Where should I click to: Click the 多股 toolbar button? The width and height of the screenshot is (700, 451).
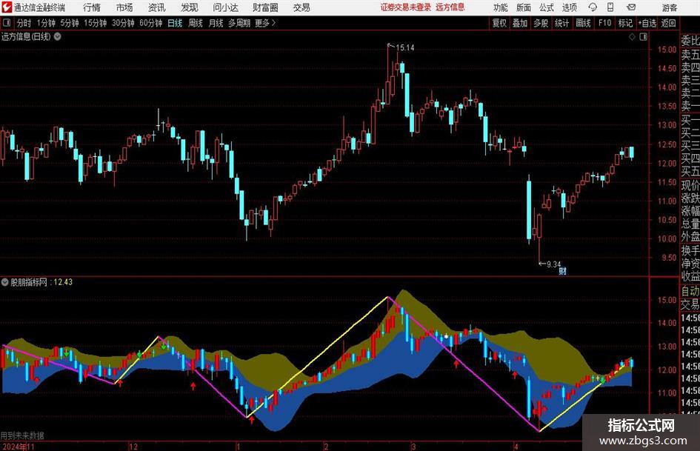tap(541, 23)
